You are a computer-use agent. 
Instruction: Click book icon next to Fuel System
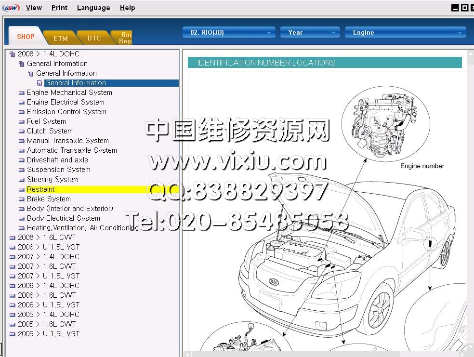click(x=21, y=121)
